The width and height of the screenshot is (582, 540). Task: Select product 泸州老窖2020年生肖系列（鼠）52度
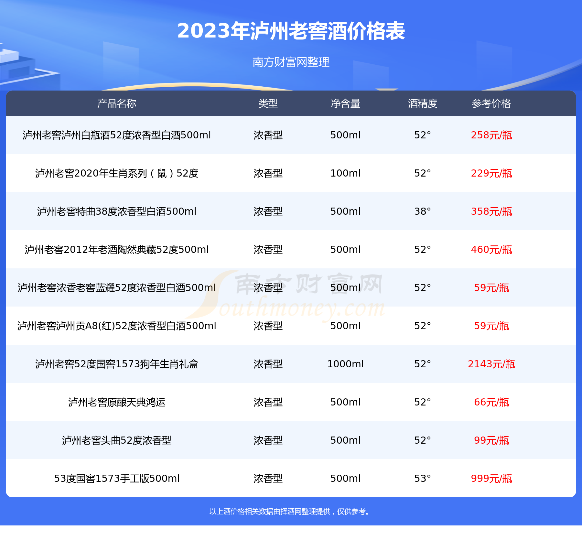pos(117,173)
